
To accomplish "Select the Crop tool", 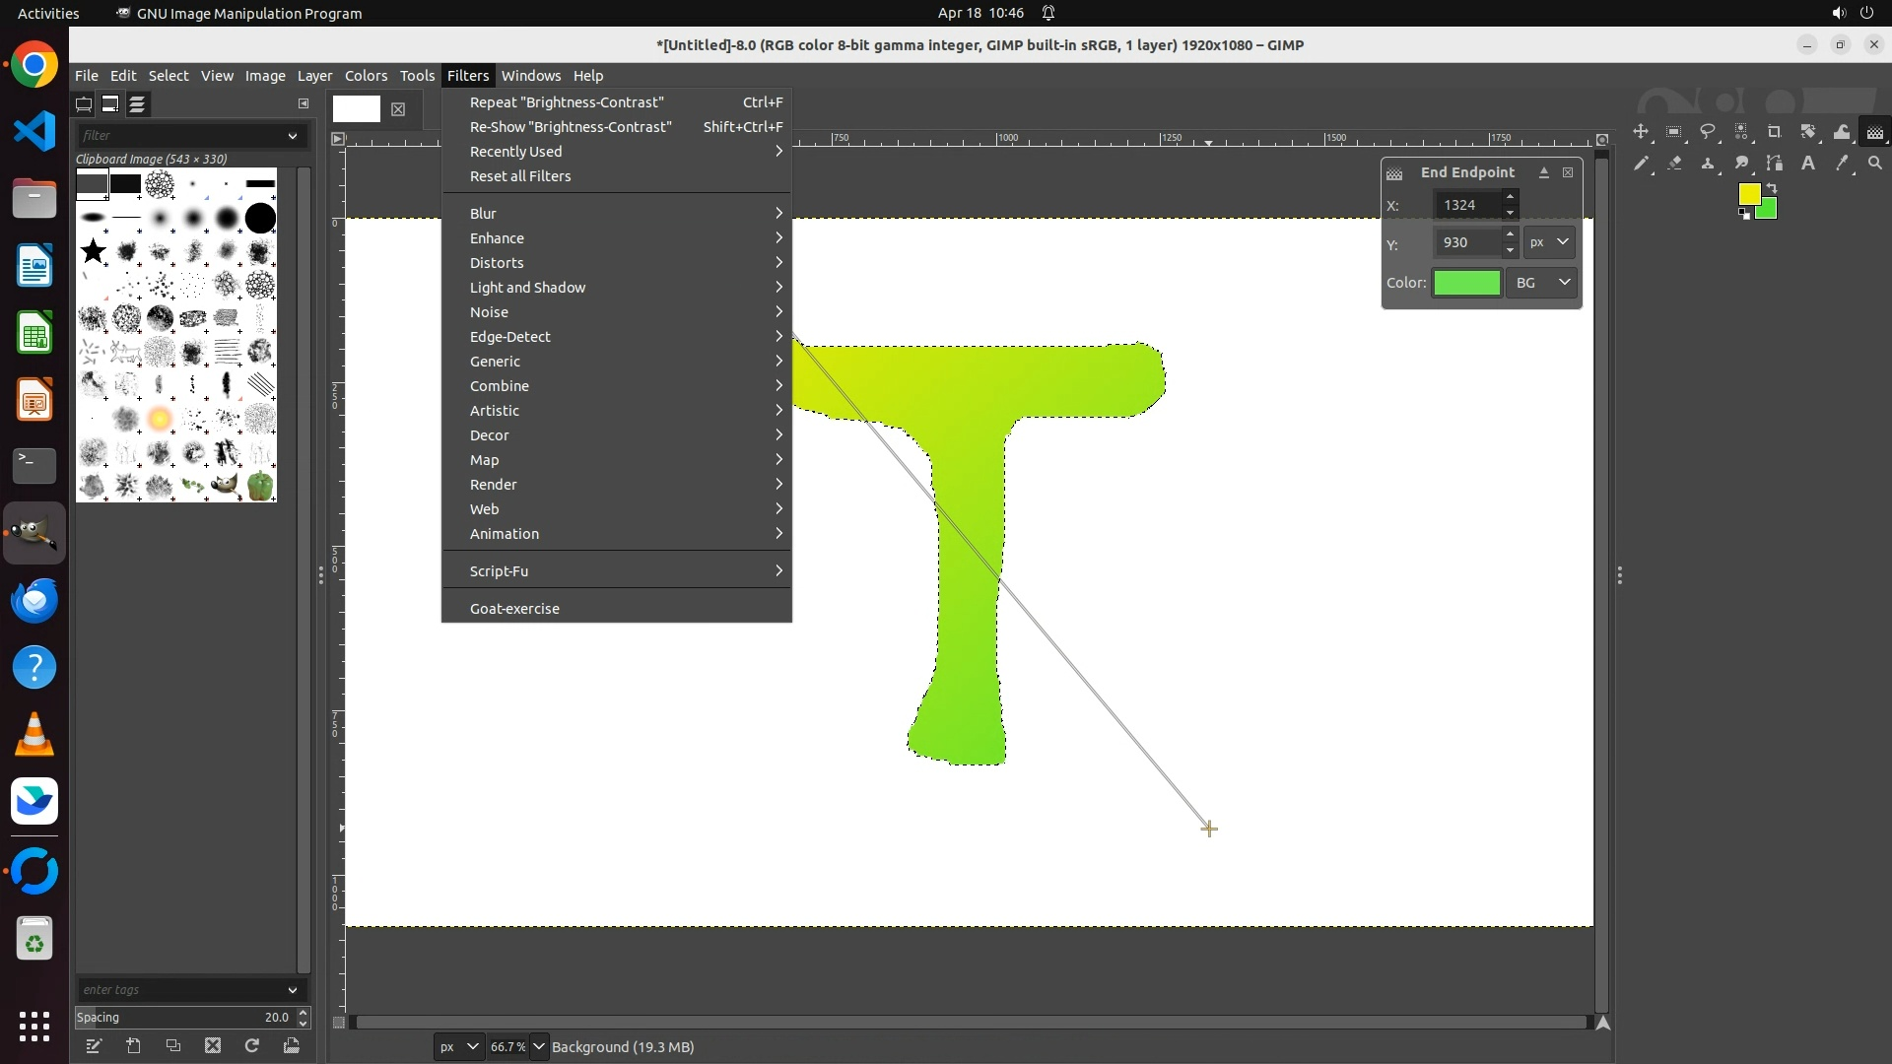I will coord(1774,132).
